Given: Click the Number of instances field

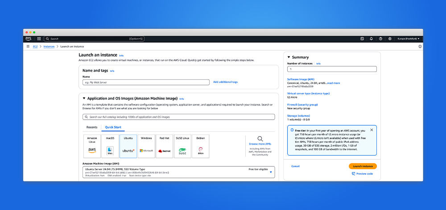Looking at the screenshot, I should click(332, 69).
